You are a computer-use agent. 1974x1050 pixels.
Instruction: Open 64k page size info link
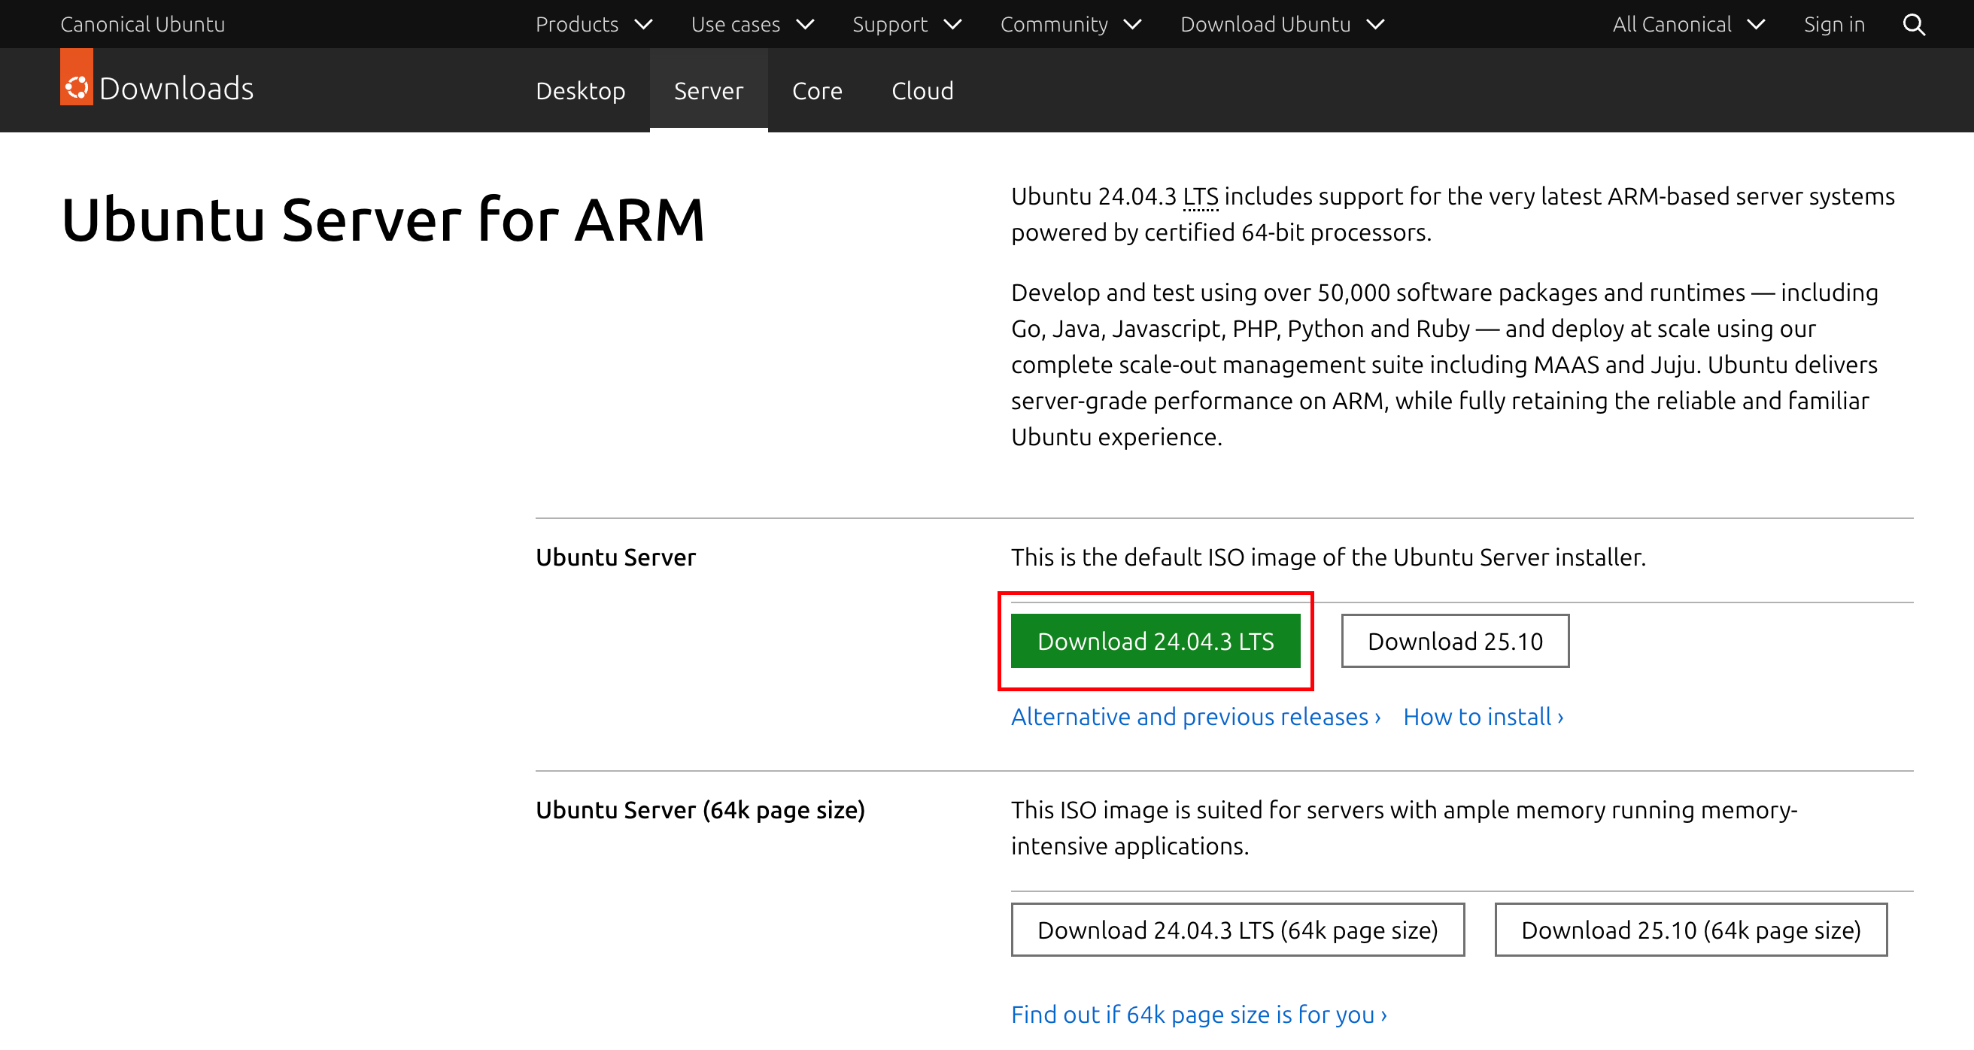(x=1198, y=1014)
